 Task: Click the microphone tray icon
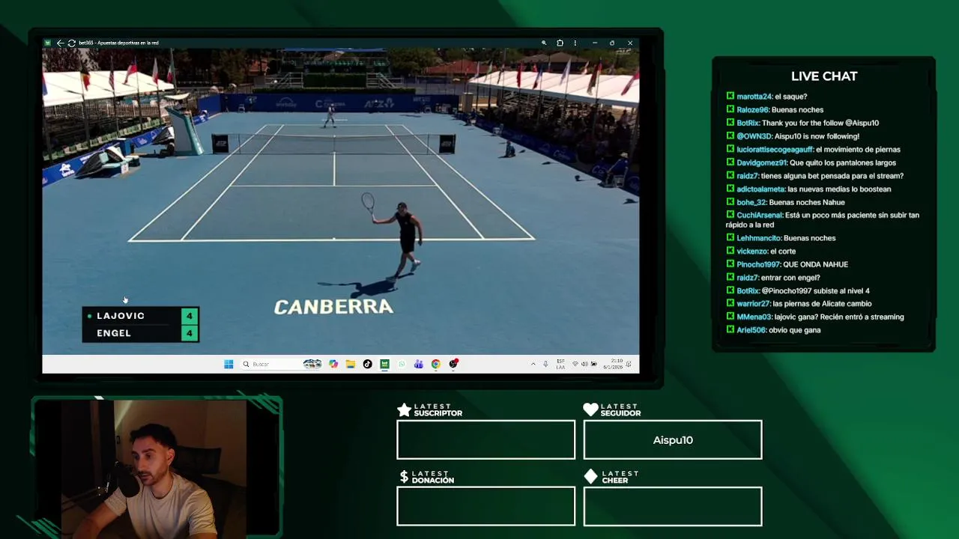[545, 364]
